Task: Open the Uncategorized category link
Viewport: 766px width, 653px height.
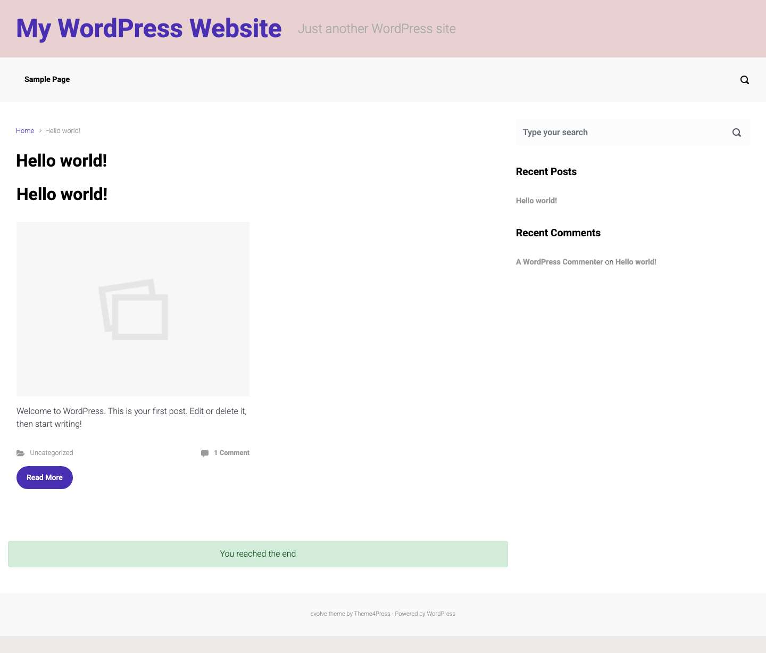Action: point(51,453)
